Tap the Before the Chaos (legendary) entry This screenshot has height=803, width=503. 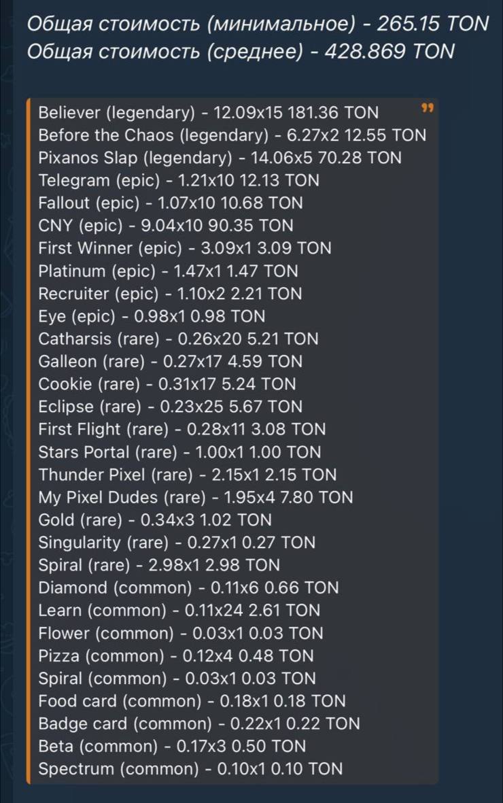232,135
